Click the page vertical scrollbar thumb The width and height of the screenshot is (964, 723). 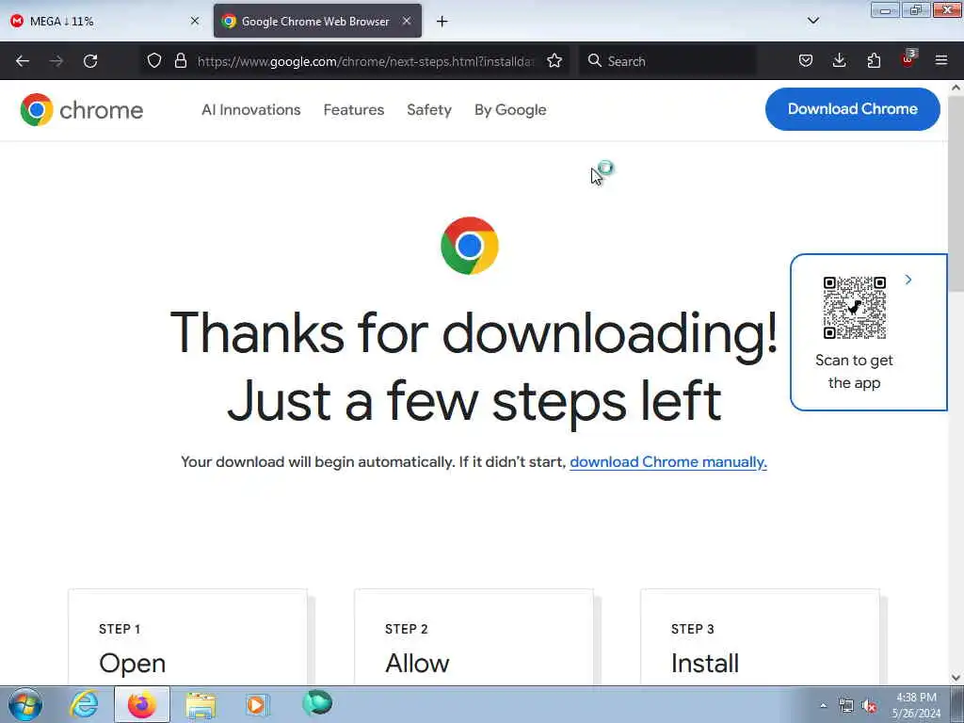pos(956,193)
